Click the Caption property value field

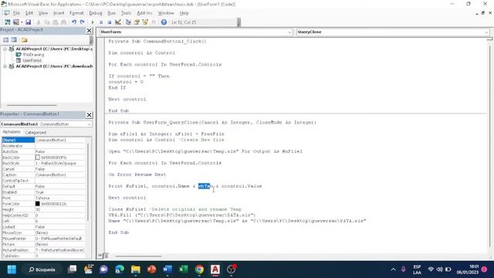coord(60,175)
